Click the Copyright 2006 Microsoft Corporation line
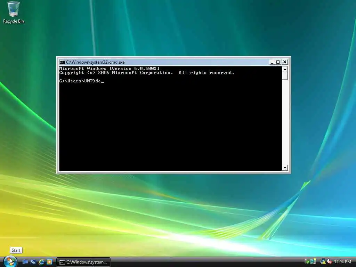The height and width of the screenshot is (267, 356). (147, 73)
